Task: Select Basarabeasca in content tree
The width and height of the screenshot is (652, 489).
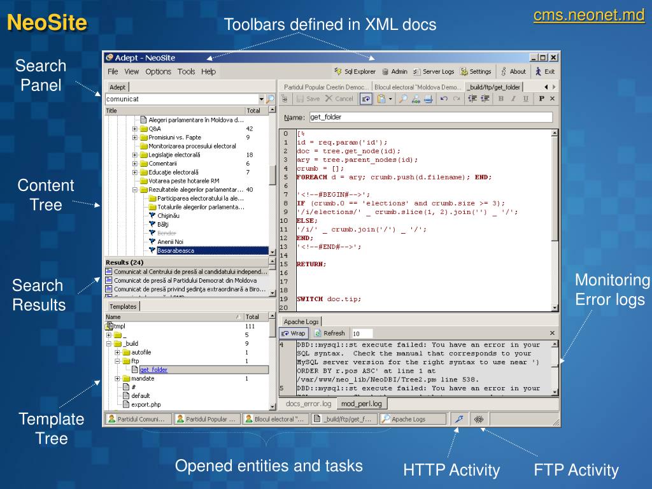Action: (x=176, y=250)
